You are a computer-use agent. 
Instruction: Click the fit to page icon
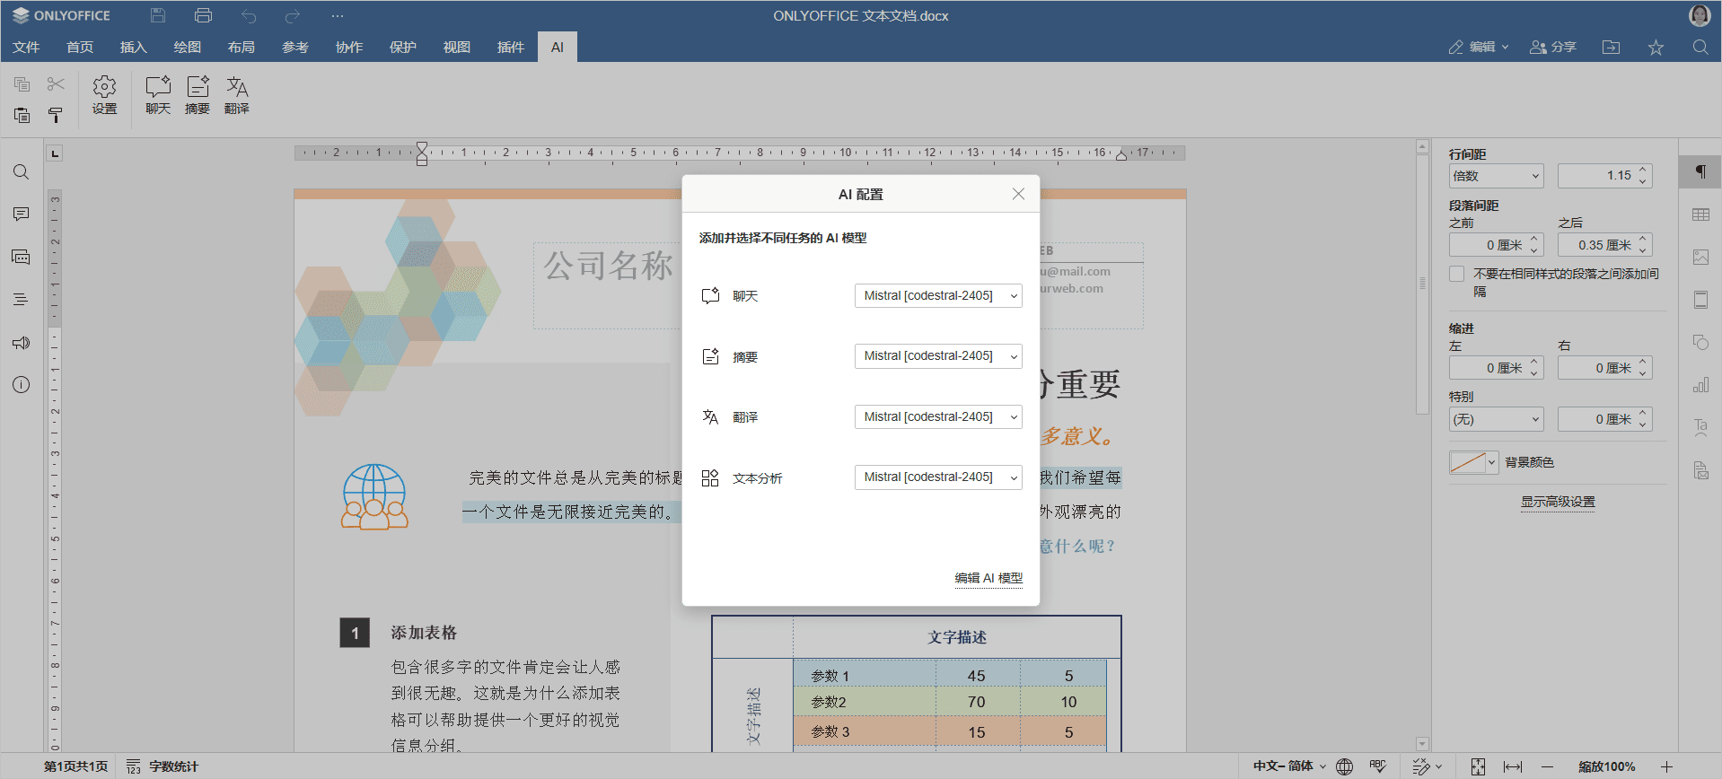coord(1478,766)
